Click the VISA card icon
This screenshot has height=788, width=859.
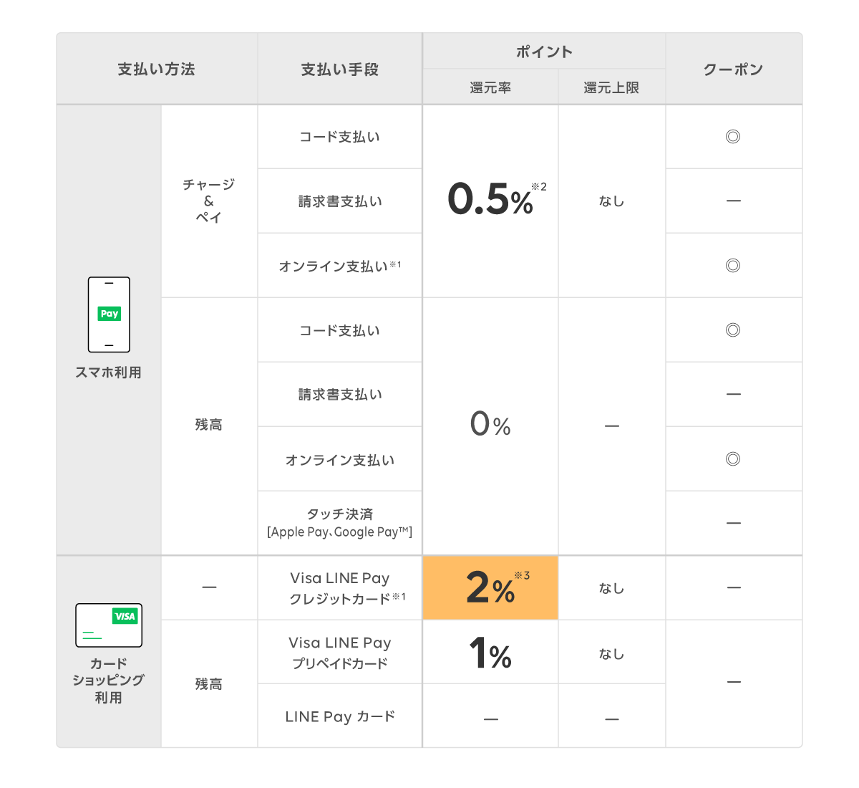(109, 625)
